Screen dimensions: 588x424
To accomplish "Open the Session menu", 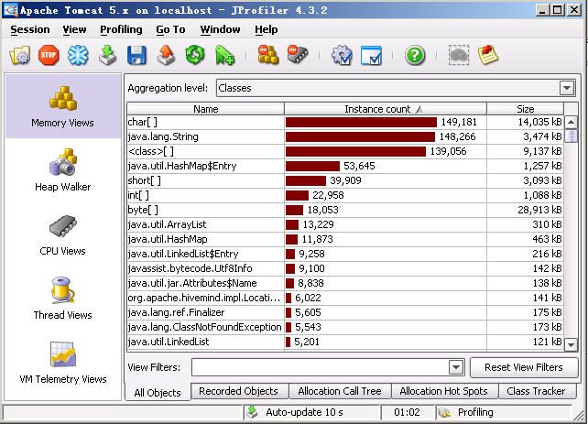I will click(x=30, y=29).
